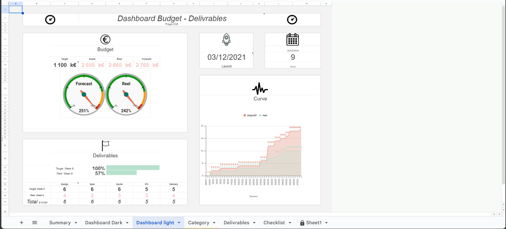Screen dimensions: 506x229
Task: Open the All Sheets list icon
Action: tap(35, 223)
